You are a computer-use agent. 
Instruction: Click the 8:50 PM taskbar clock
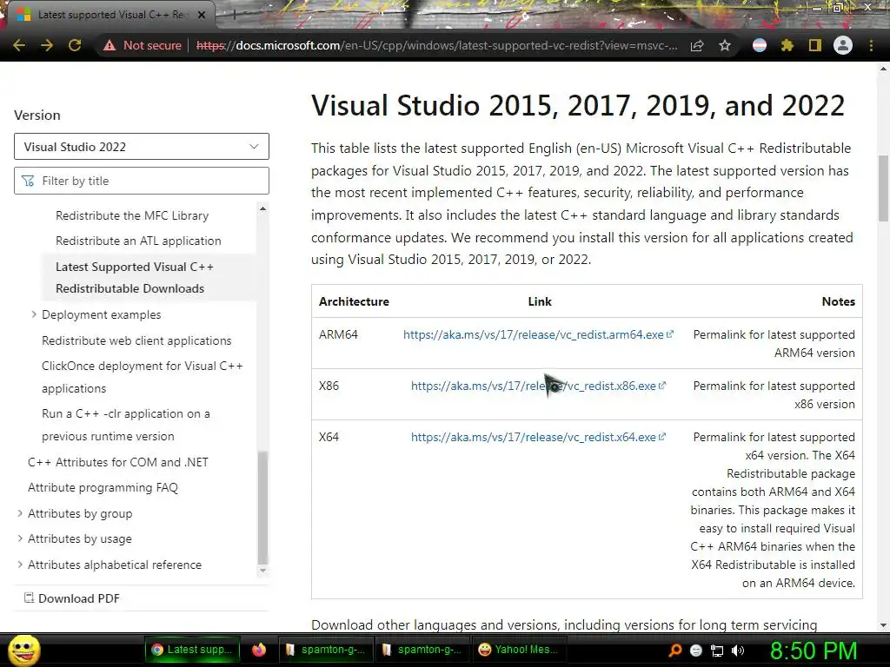coord(814,650)
